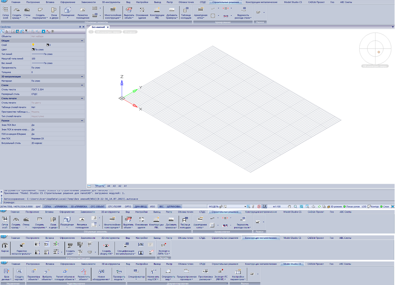This screenshot has width=395, height=285.
Task: Click Разместить объект tool
Action: [84, 274]
